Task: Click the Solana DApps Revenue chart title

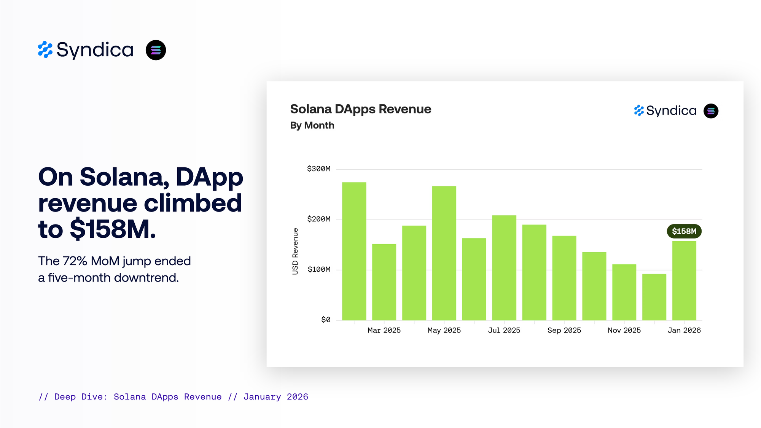Action: pyautogui.click(x=360, y=109)
